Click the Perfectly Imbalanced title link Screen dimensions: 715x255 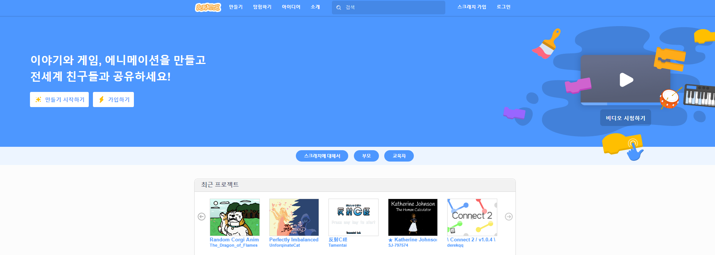294,239
